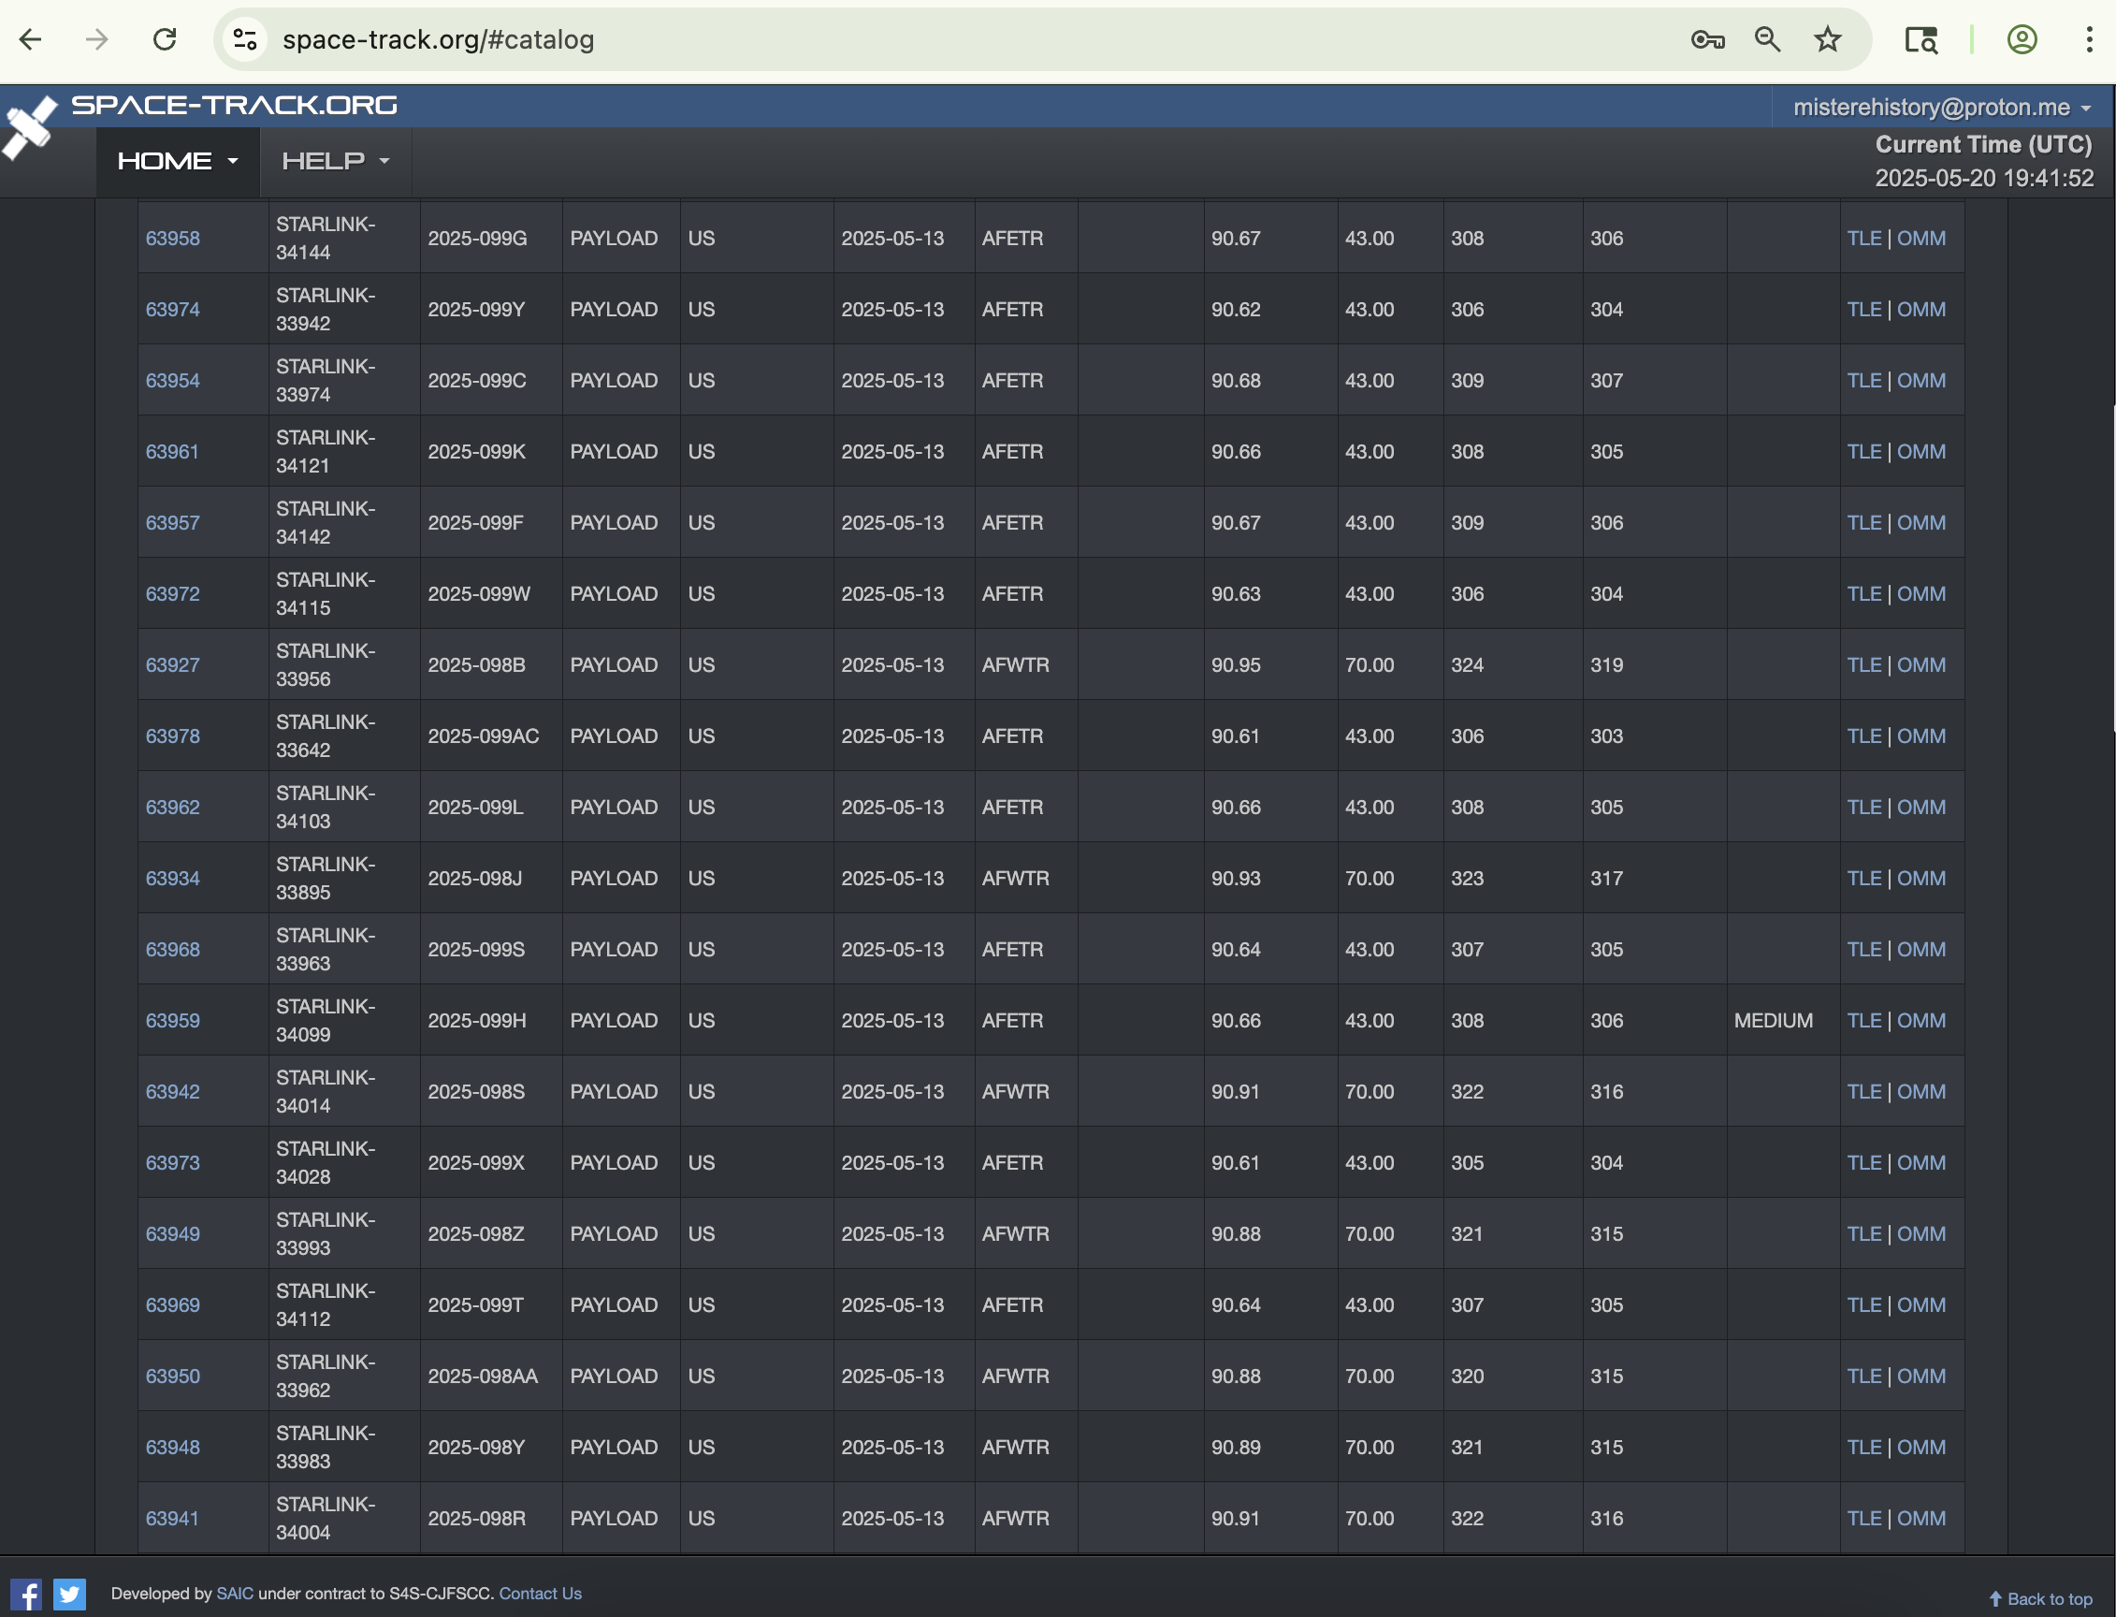Click the browser forward arrow
The width and height of the screenshot is (2116, 1617).
(96, 39)
